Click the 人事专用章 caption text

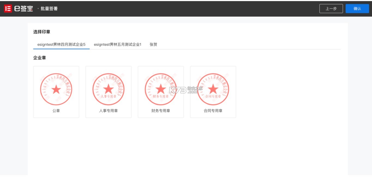click(x=108, y=111)
